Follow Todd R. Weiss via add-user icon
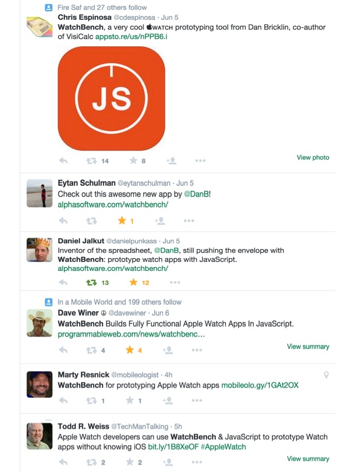The image size is (354, 472). coord(168,462)
